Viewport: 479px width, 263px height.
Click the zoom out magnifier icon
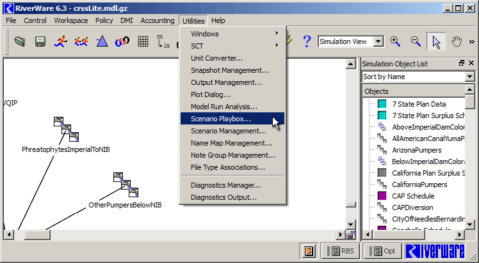click(416, 41)
